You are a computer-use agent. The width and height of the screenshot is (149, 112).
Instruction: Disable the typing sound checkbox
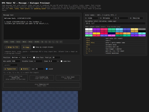tap(47, 69)
